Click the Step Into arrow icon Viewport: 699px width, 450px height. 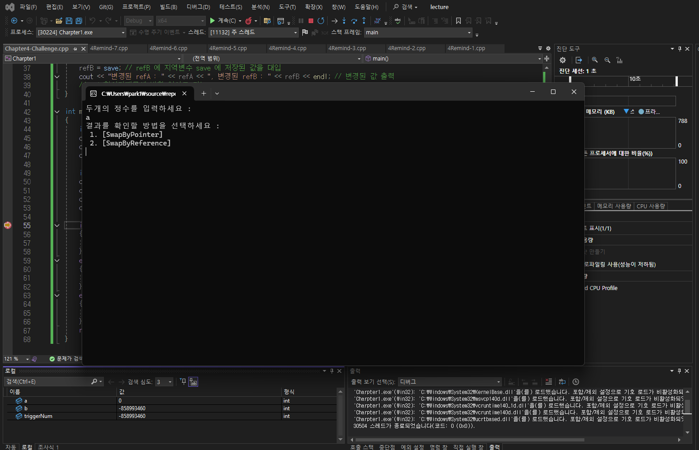click(344, 21)
